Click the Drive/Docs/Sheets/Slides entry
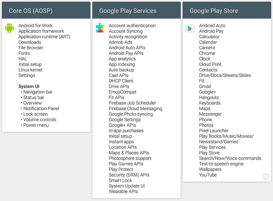This screenshot has width=273, height=201. click(x=225, y=75)
